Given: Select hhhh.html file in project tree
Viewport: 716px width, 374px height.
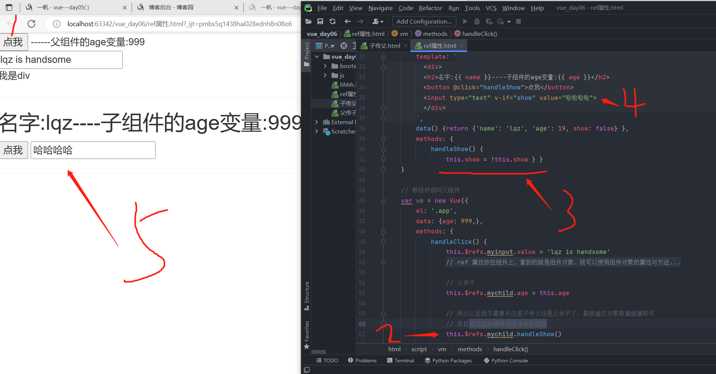Looking at the screenshot, I should [344, 85].
